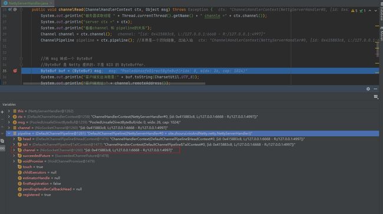The height and width of the screenshot is (214, 383).
Task: Open the NettyServerHandler.java editor tab
Action: click(28, 3)
